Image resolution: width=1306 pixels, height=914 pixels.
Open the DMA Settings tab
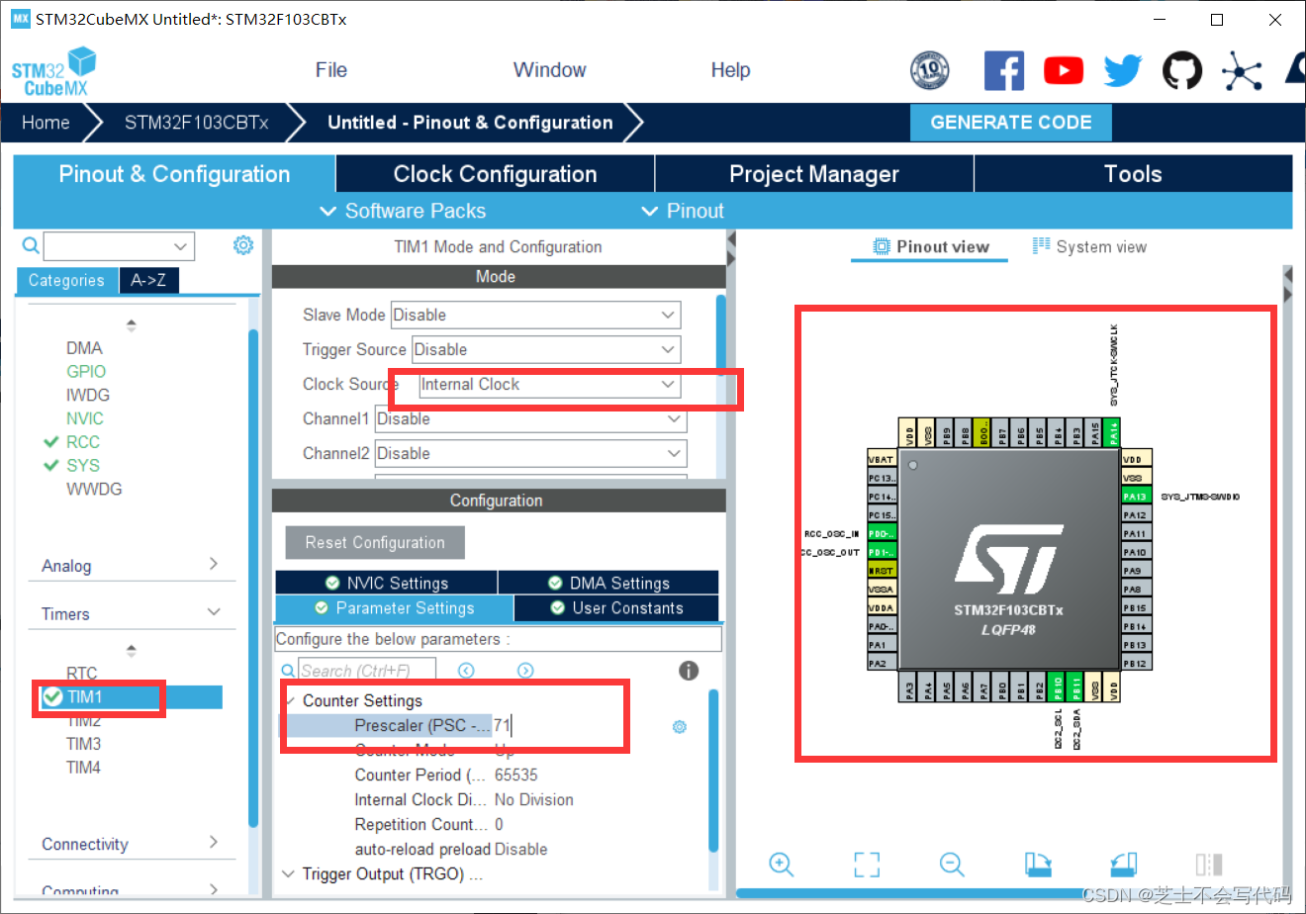[x=608, y=583]
